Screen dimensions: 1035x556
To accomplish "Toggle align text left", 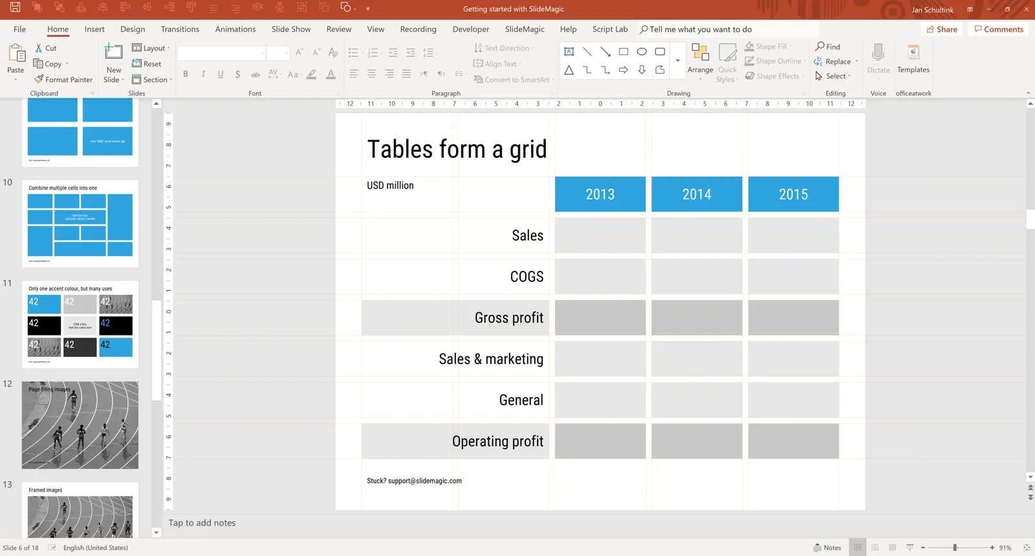I will click(x=354, y=74).
